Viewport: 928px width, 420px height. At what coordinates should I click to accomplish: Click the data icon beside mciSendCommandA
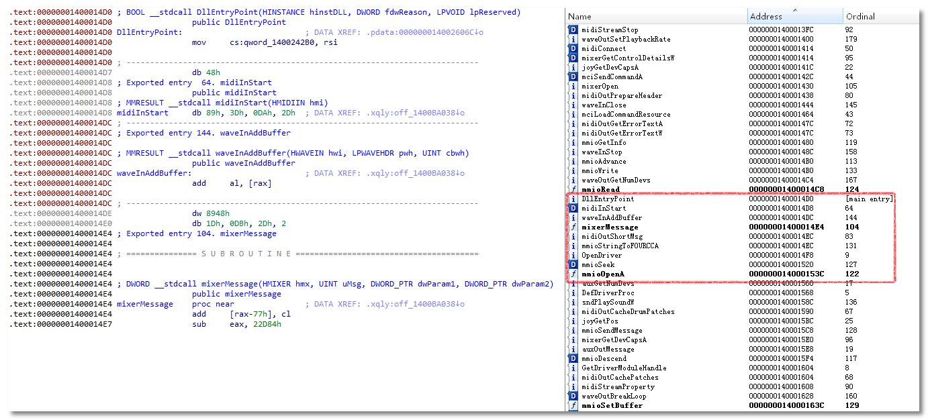(573, 76)
